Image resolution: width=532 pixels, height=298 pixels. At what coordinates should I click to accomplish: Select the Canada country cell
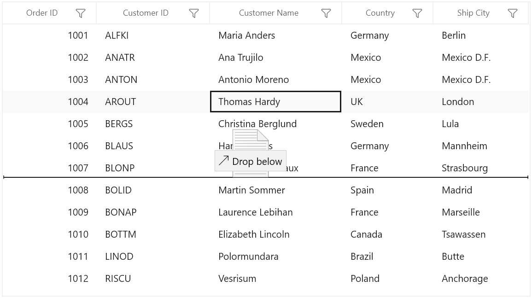tap(387, 234)
